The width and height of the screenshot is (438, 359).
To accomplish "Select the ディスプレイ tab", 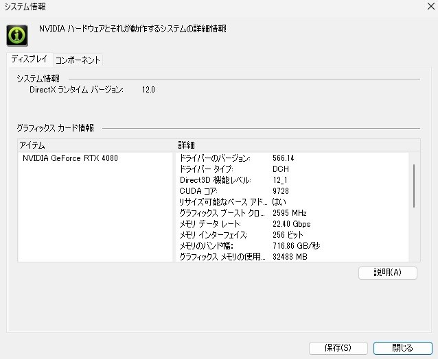I will 30,59.
